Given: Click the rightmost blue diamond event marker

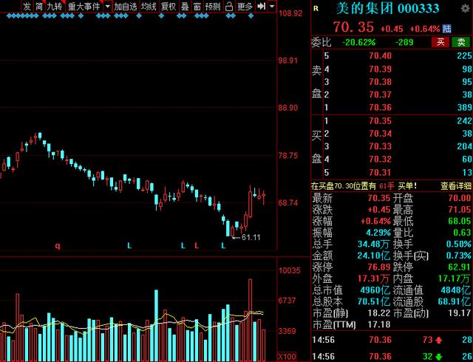Looking at the screenshot, I should pos(251,16).
